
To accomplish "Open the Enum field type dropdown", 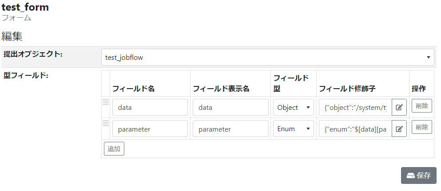I will tap(293, 129).
